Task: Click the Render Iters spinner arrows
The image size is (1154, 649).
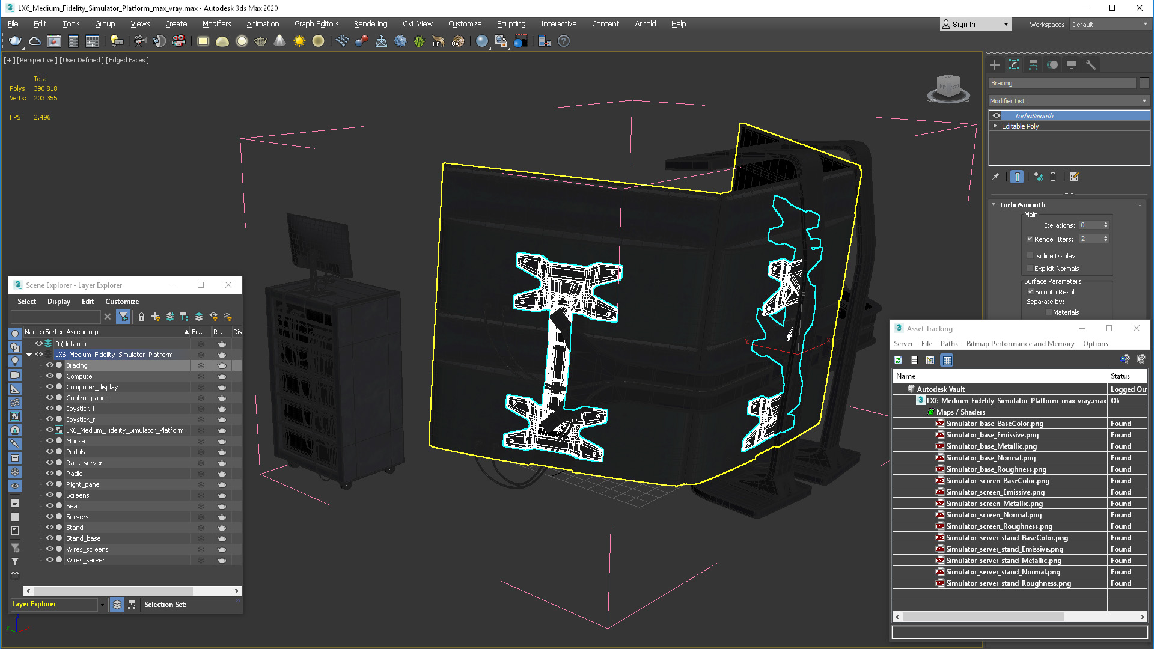Action: [x=1105, y=239]
